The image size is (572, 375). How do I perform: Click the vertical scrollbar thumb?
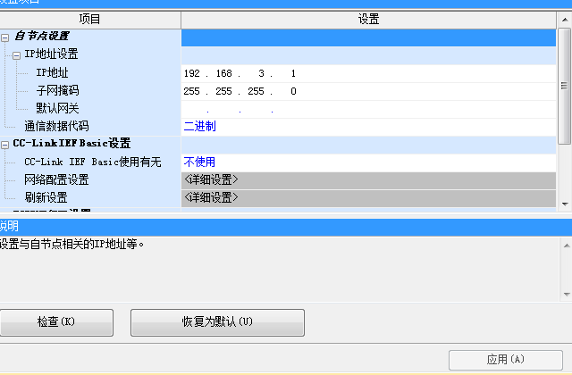tap(564, 86)
